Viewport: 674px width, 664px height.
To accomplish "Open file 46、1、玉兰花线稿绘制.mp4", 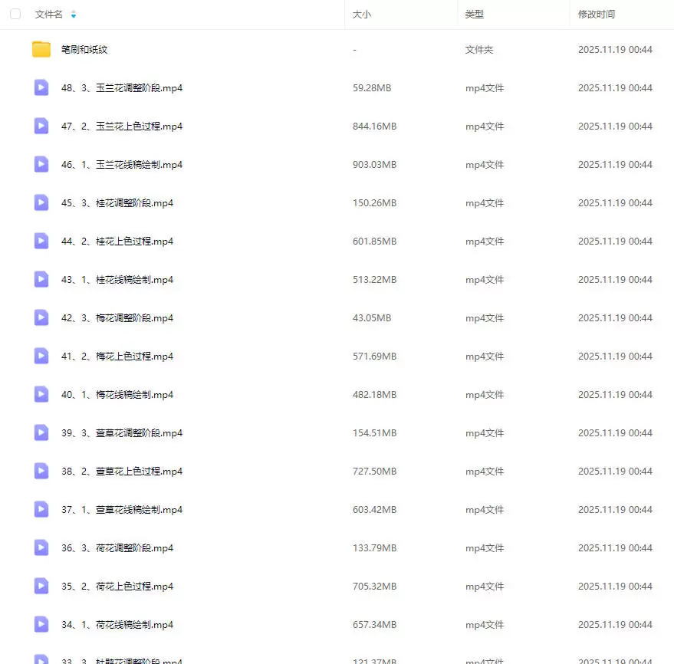I will click(121, 165).
